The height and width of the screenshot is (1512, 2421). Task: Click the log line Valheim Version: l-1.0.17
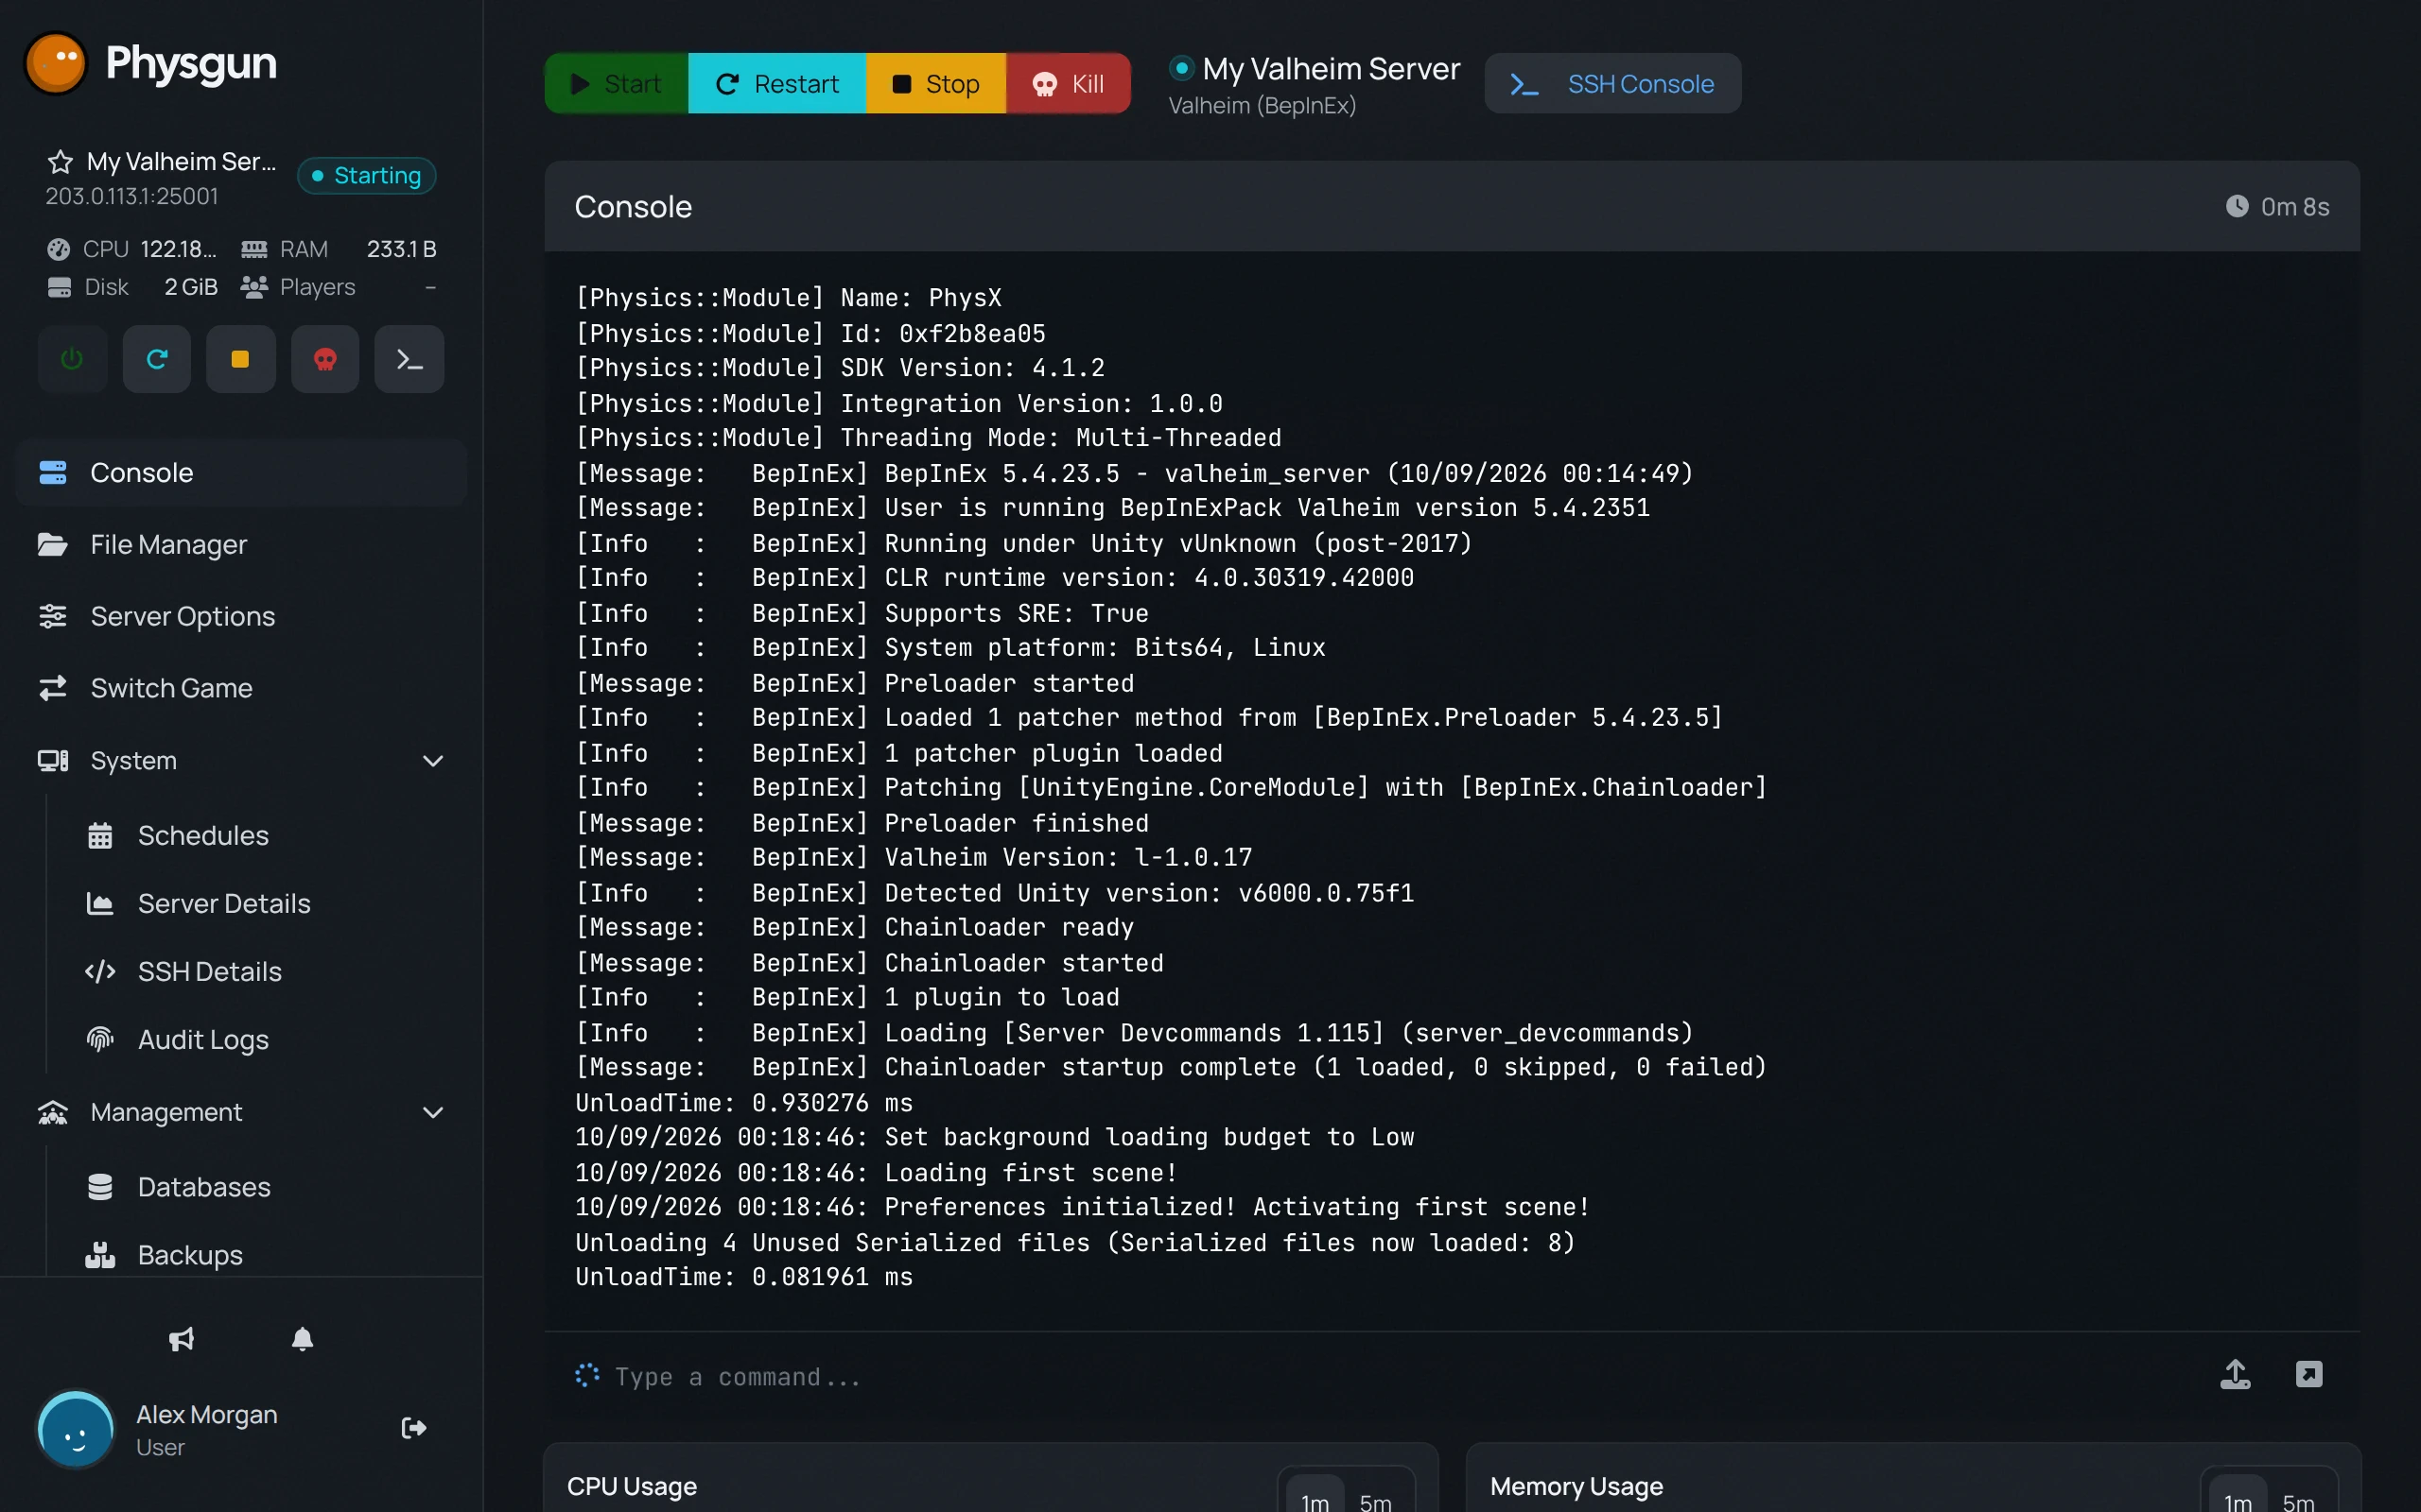pyautogui.click(x=914, y=857)
